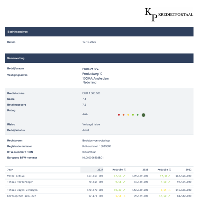This screenshot has height=198, width=198.
Task: Click the up arrow beside 19,49 mutation
Action: (x=124, y=190)
